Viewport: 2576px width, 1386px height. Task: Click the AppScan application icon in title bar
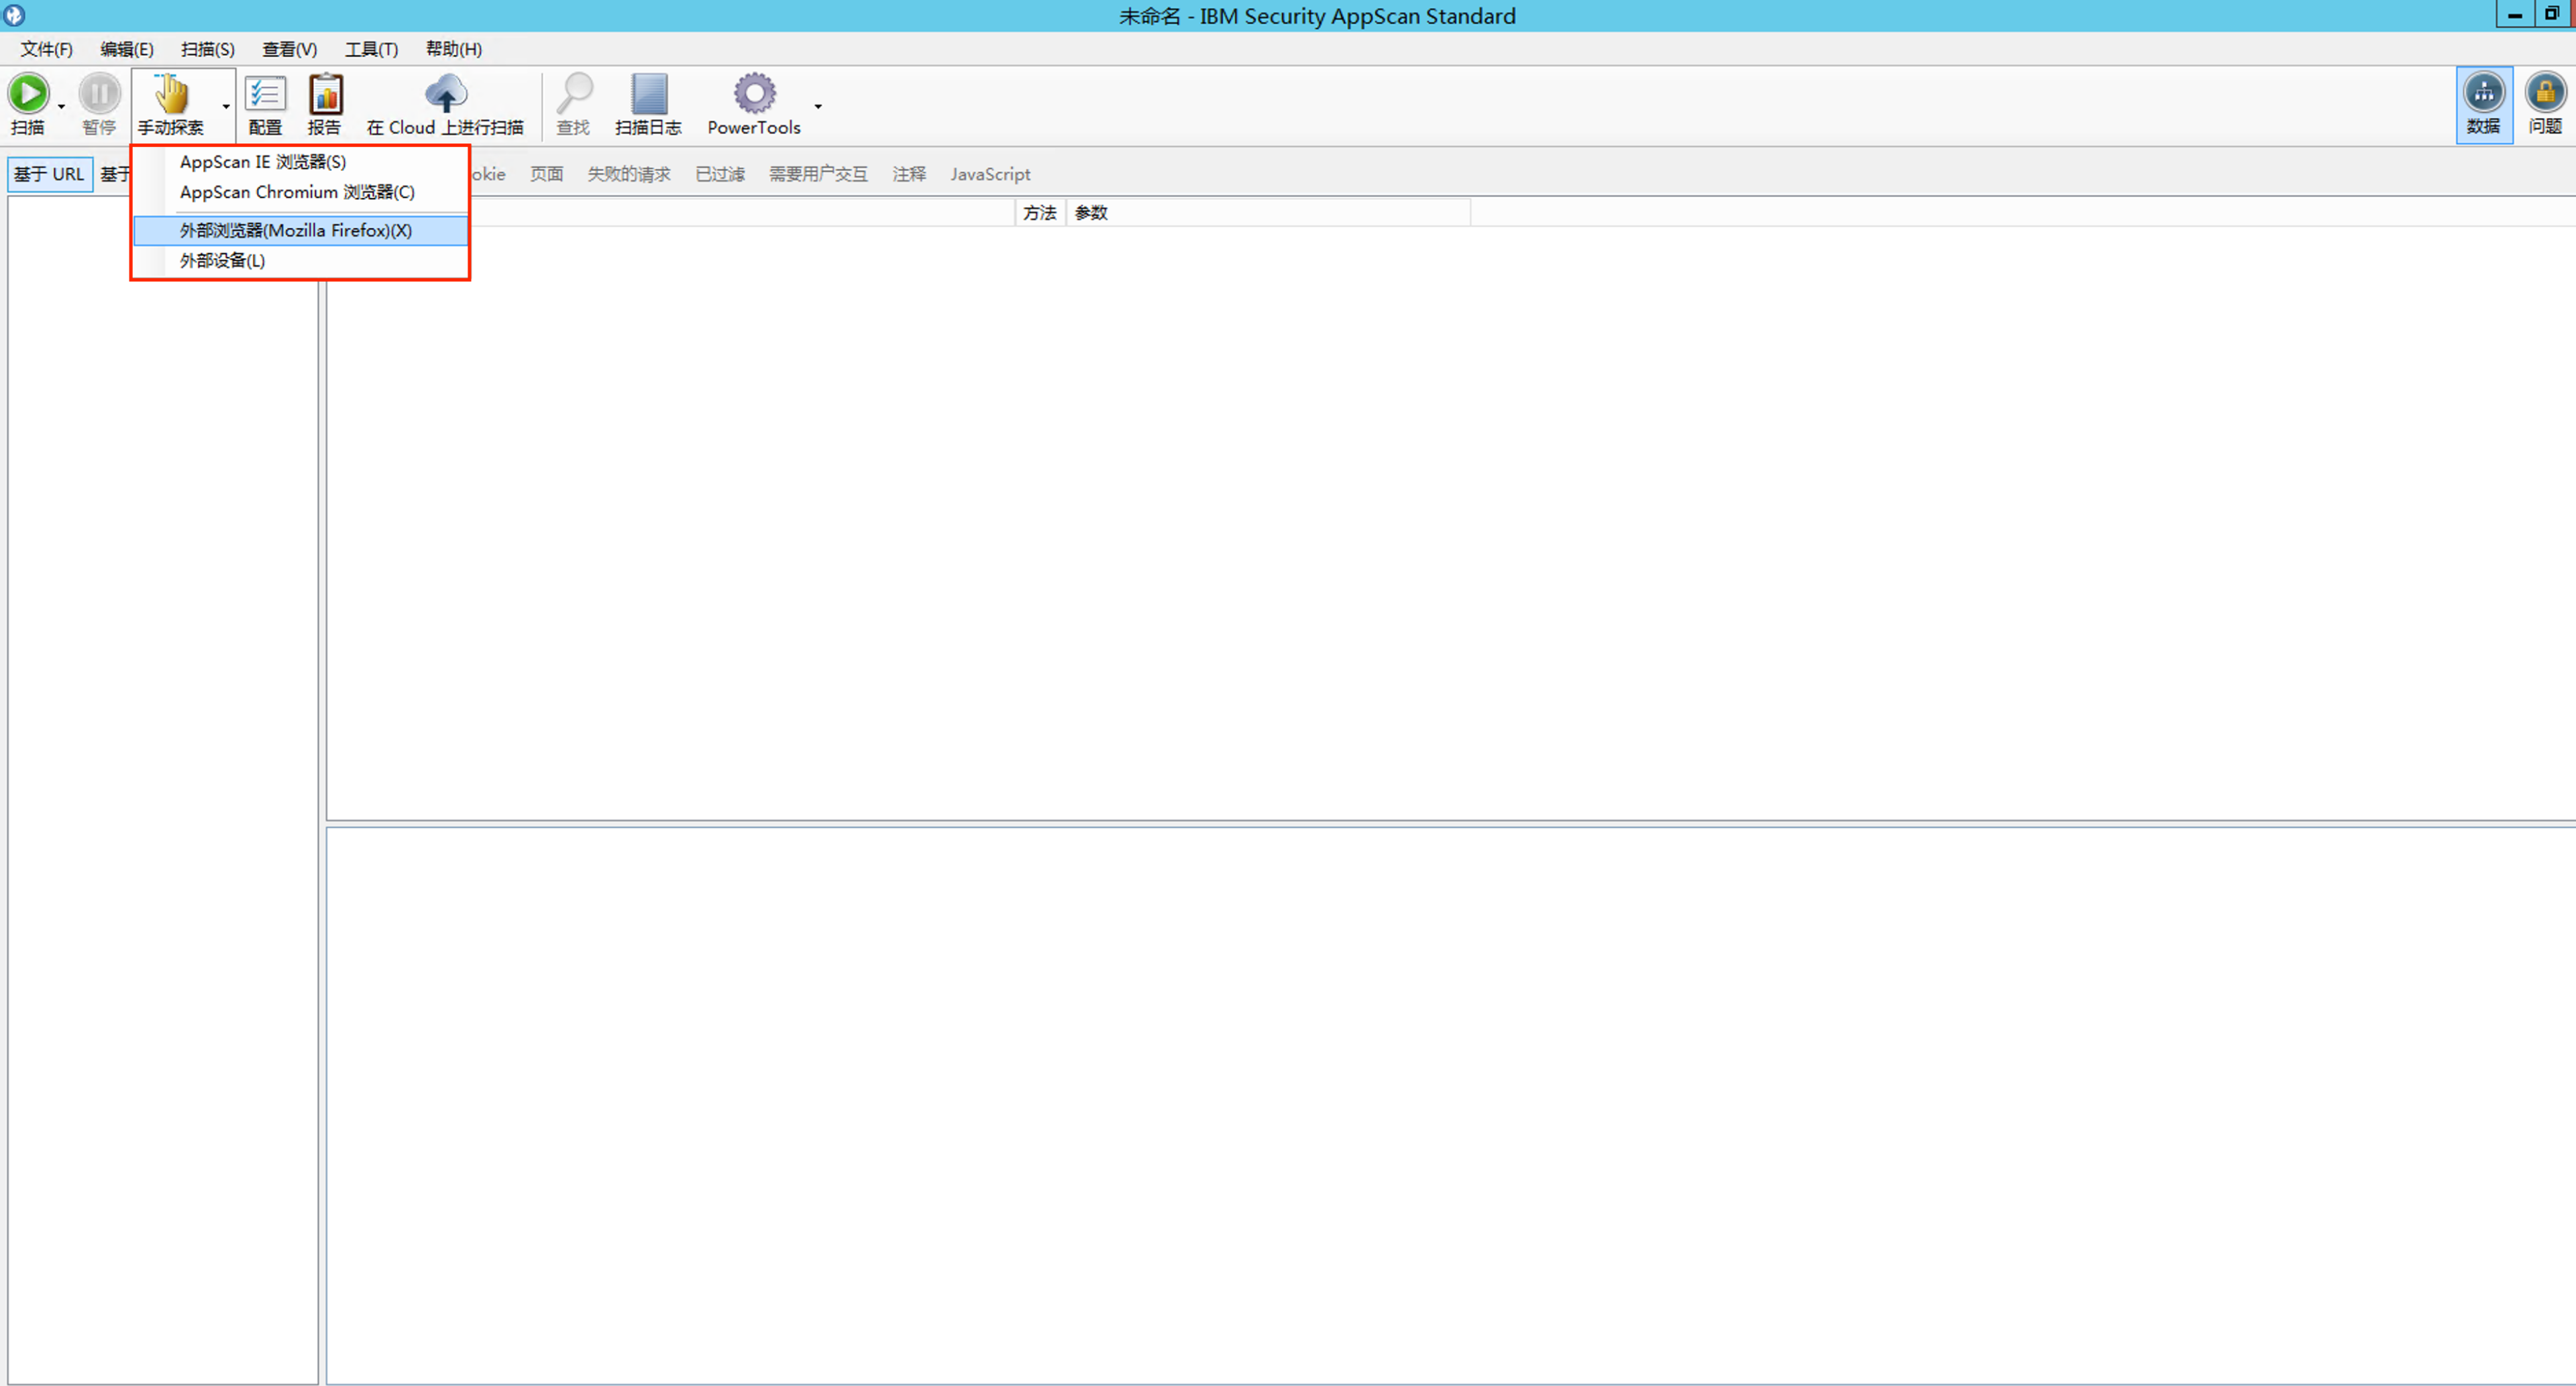(13, 15)
